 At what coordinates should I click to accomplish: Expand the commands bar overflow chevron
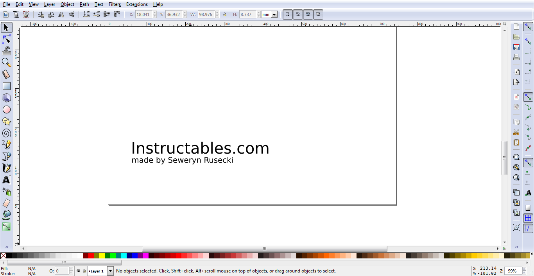[x=516, y=247]
